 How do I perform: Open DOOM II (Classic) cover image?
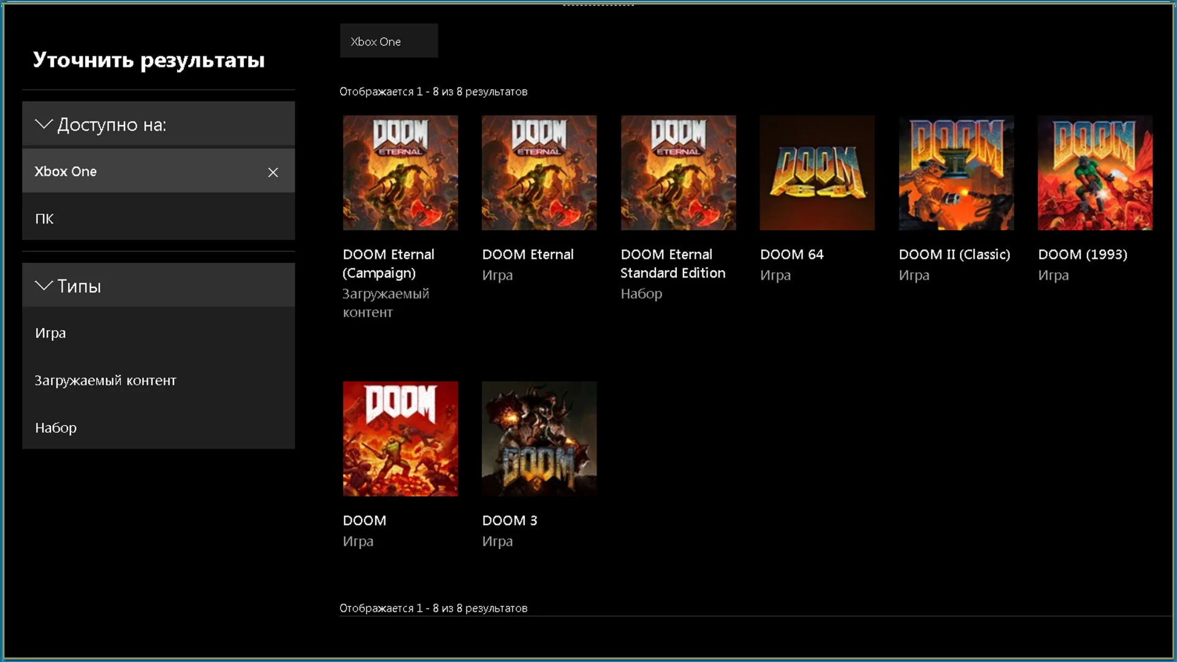pos(956,173)
